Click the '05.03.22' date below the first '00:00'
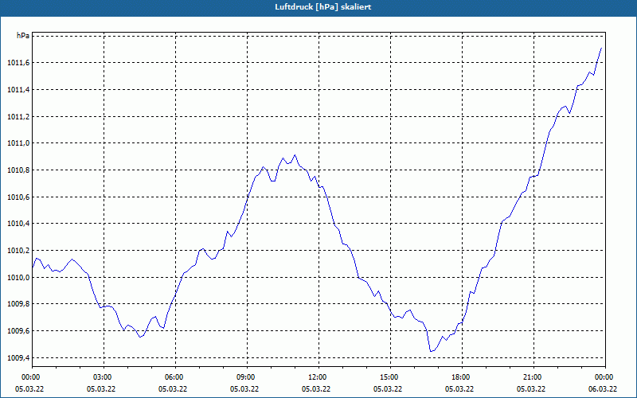 pyautogui.click(x=29, y=389)
